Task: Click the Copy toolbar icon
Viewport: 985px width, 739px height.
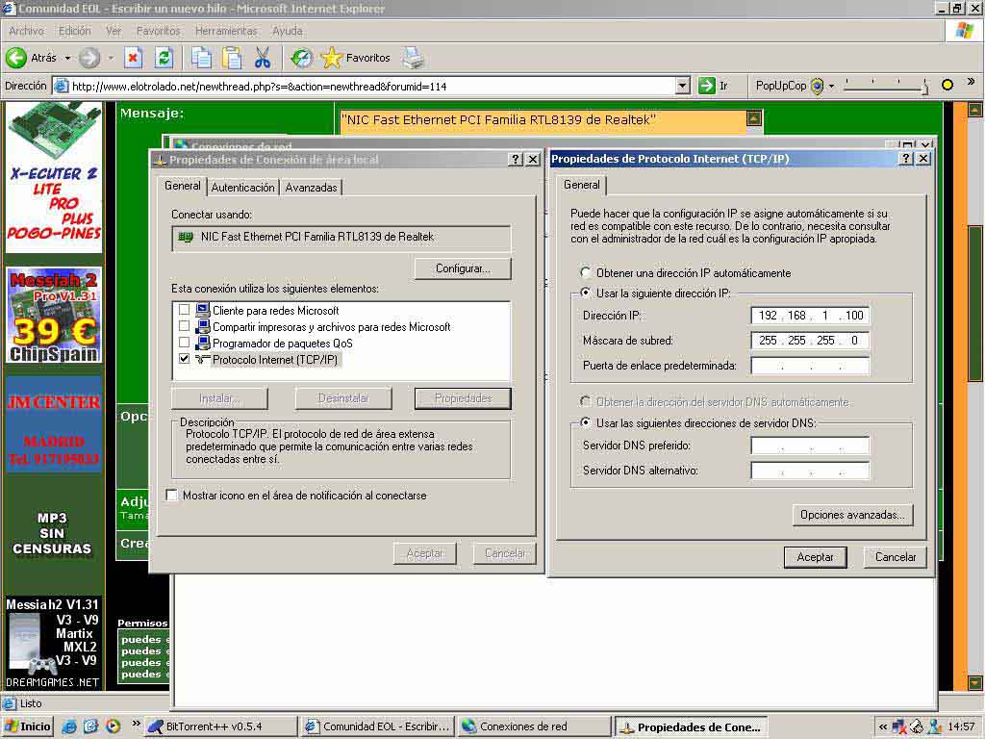Action: [201, 58]
